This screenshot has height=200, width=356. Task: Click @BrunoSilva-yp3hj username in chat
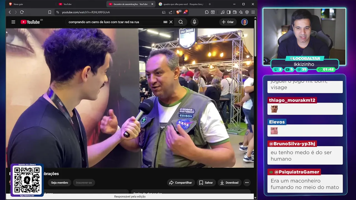[292, 144]
